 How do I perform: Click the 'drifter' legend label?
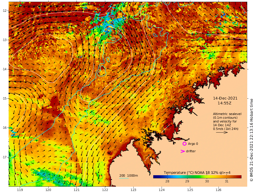(191, 151)
